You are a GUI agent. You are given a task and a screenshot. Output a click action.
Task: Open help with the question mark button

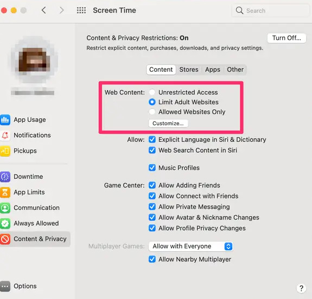(301, 288)
